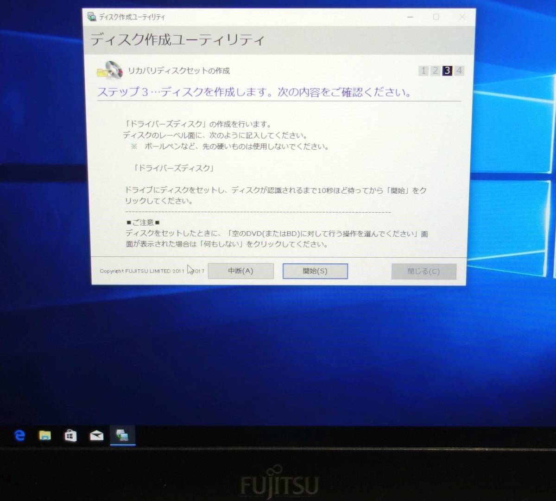Click the greyed-out 閉じる(C) button
Screen dimensions: 556x501
(423, 272)
